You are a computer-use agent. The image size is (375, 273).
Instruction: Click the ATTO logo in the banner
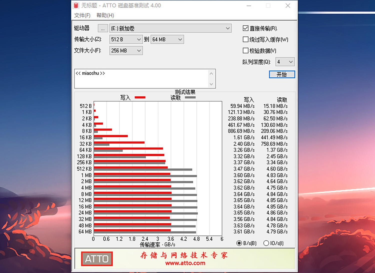click(97, 259)
